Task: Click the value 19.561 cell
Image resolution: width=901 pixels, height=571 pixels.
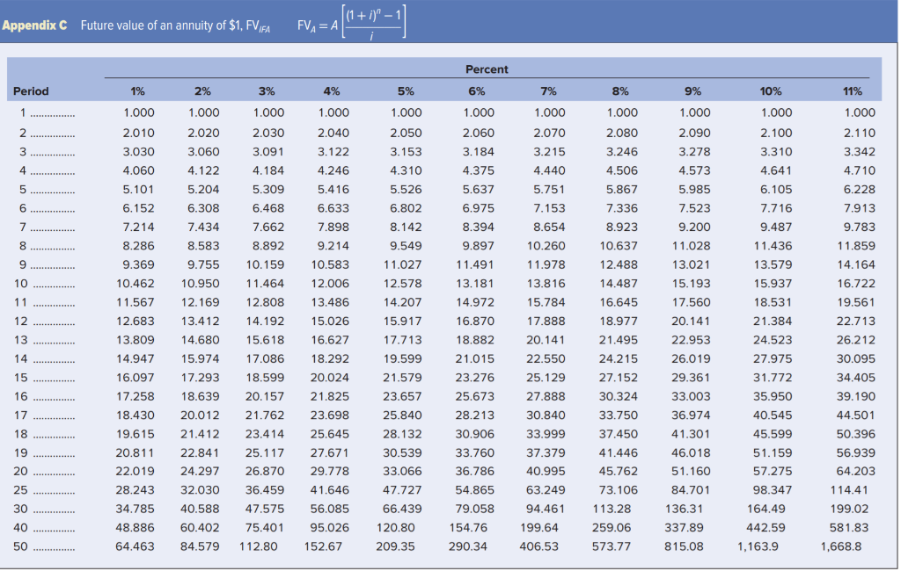Action: (x=855, y=302)
